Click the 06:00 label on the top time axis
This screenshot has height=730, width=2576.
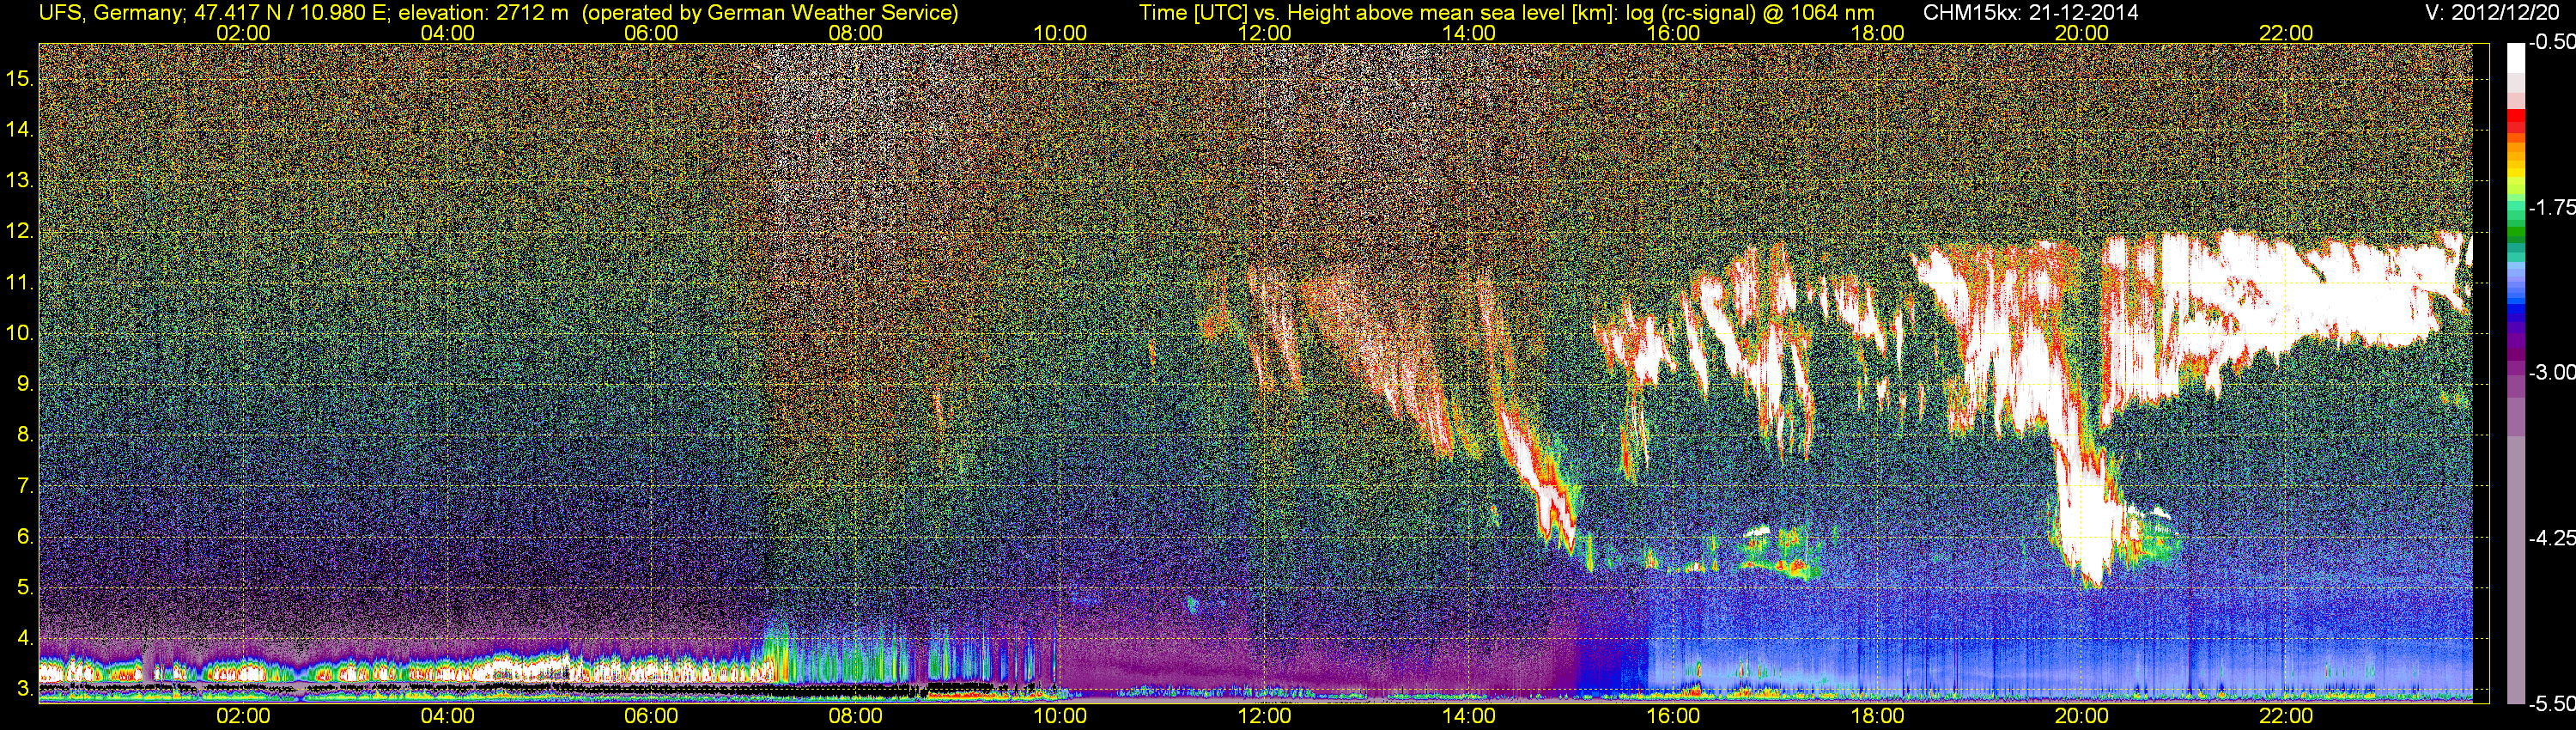(x=651, y=33)
